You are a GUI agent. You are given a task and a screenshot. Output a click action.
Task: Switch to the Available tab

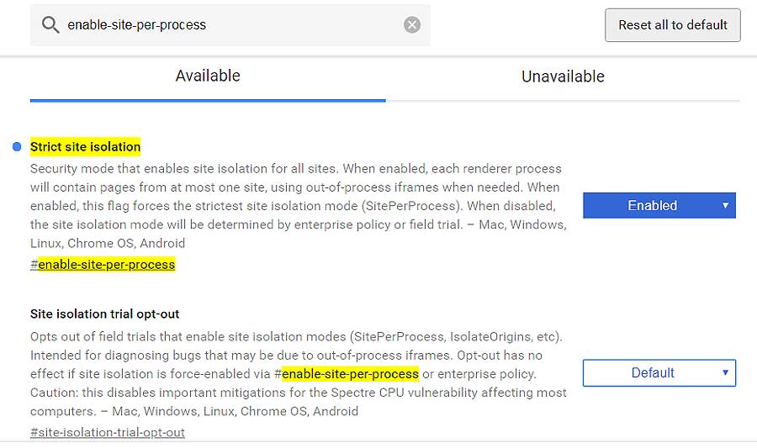[208, 76]
